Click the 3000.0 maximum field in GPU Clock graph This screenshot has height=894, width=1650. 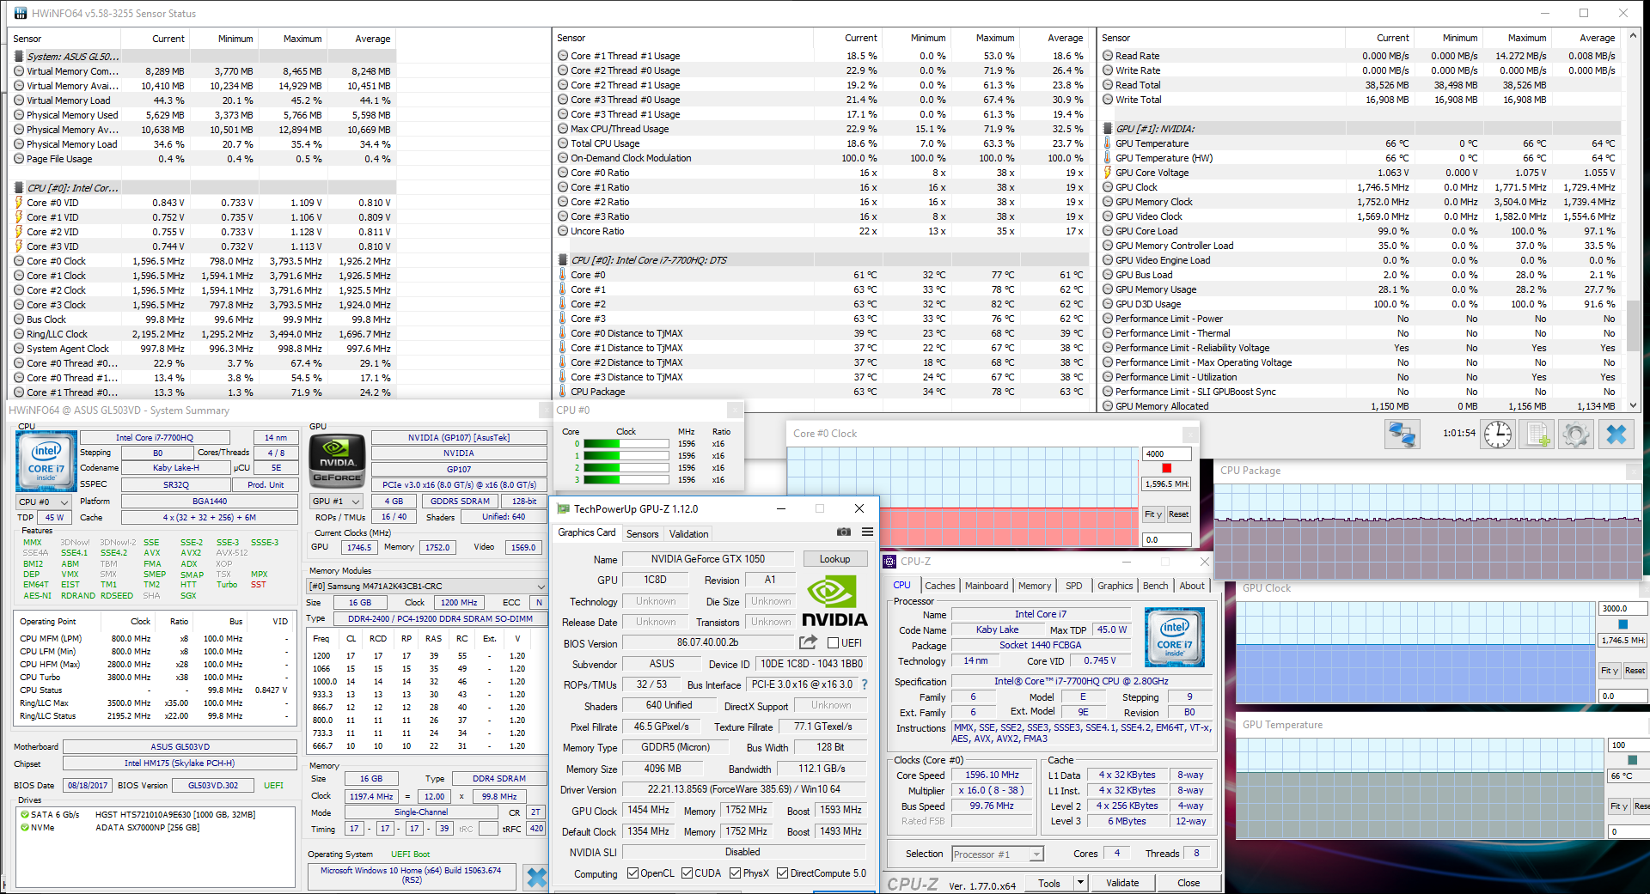[1623, 608]
